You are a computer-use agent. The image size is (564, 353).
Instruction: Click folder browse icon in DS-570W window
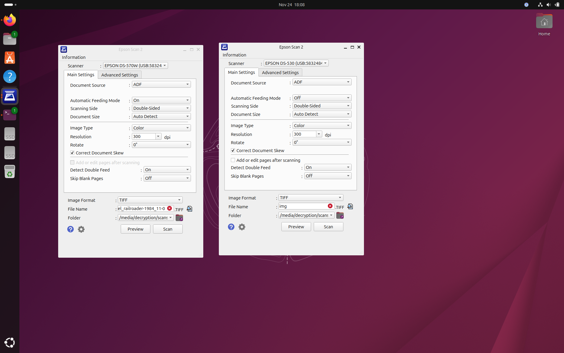click(x=179, y=218)
